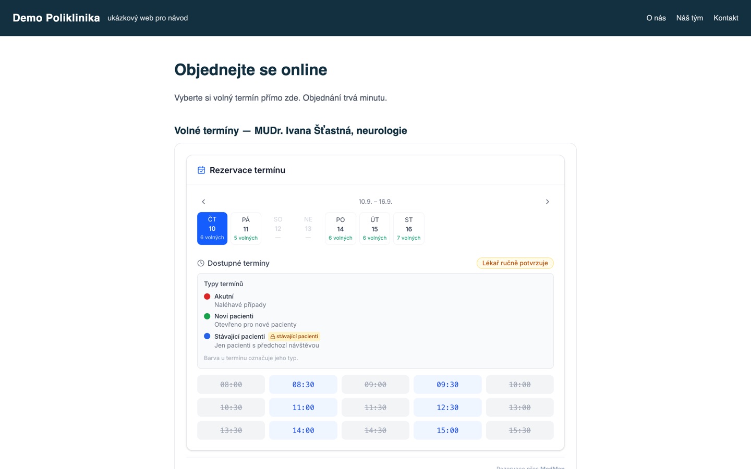This screenshot has width=751, height=469.
Task: Click the Lékař ručně potvrzuje badge
Action: [x=515, y=263]
